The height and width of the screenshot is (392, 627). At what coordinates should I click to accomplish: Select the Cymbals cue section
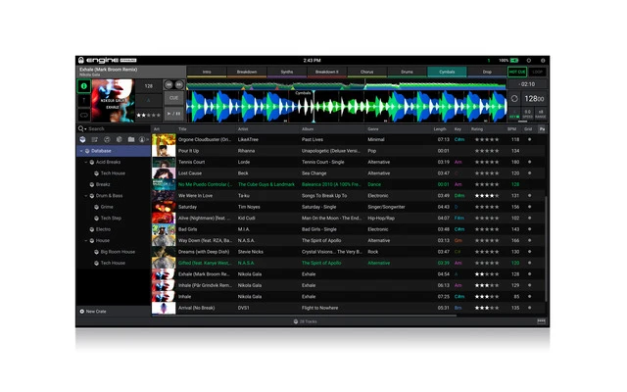[447, 72]
